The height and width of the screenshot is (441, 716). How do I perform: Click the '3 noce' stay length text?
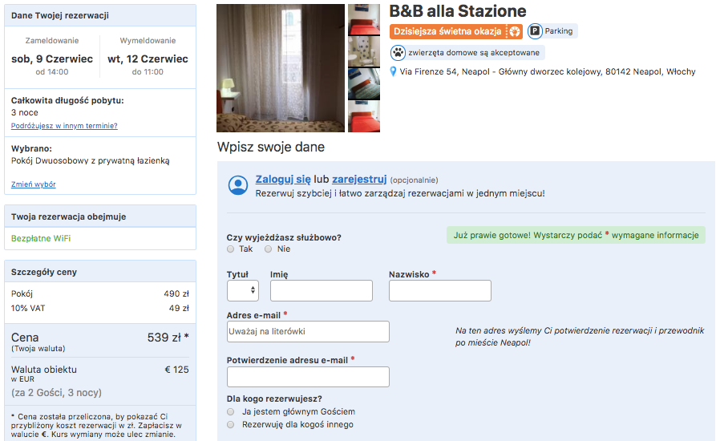(x=25, y=112)
